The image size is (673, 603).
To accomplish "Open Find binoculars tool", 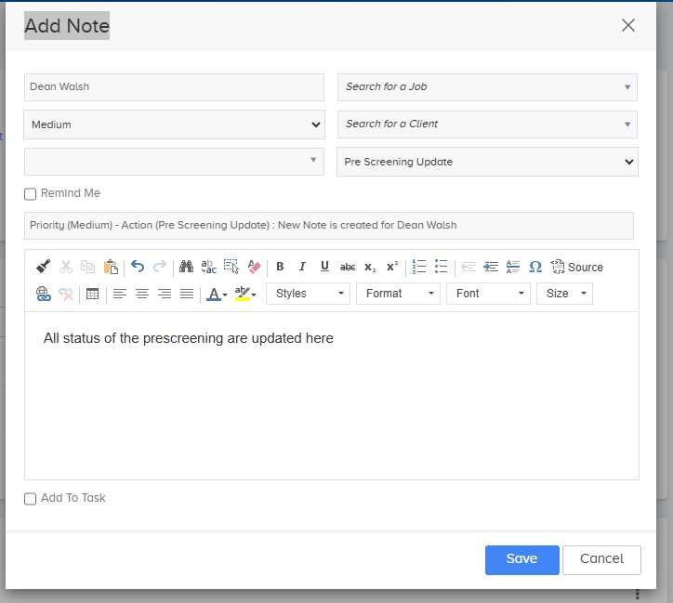I will click(x=186, y=267).
